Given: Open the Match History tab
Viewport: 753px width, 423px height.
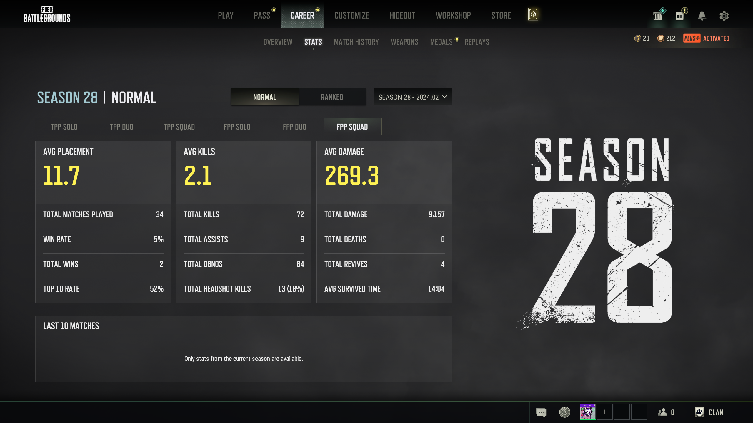Looking at the screenshot, I should 356,42.
